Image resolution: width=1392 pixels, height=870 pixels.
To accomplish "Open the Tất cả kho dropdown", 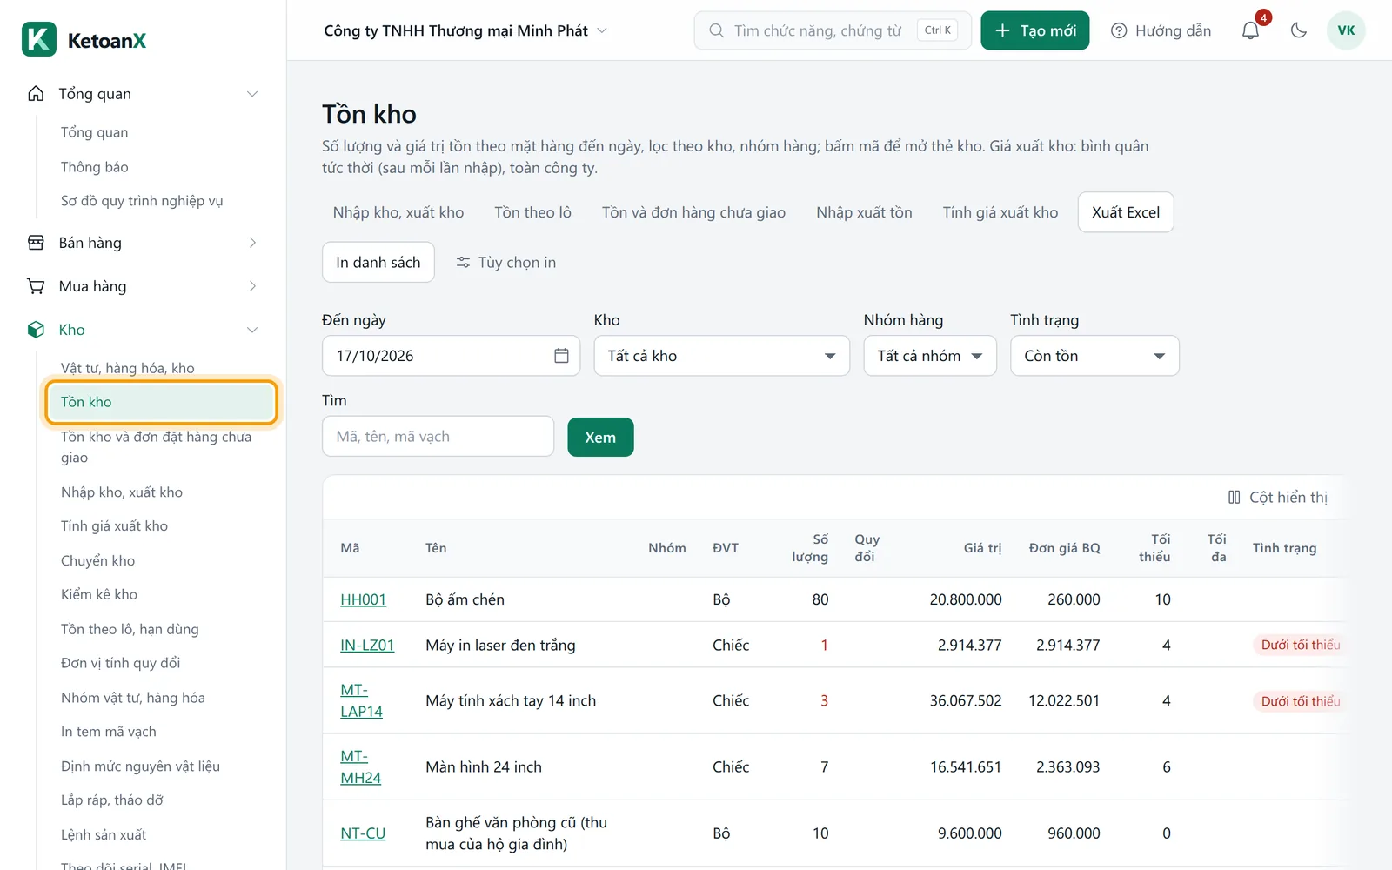I will click(721, 356).
